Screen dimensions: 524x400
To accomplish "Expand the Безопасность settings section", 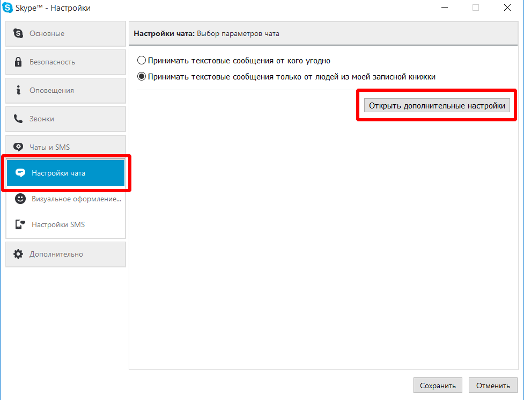I will point(65,62).
